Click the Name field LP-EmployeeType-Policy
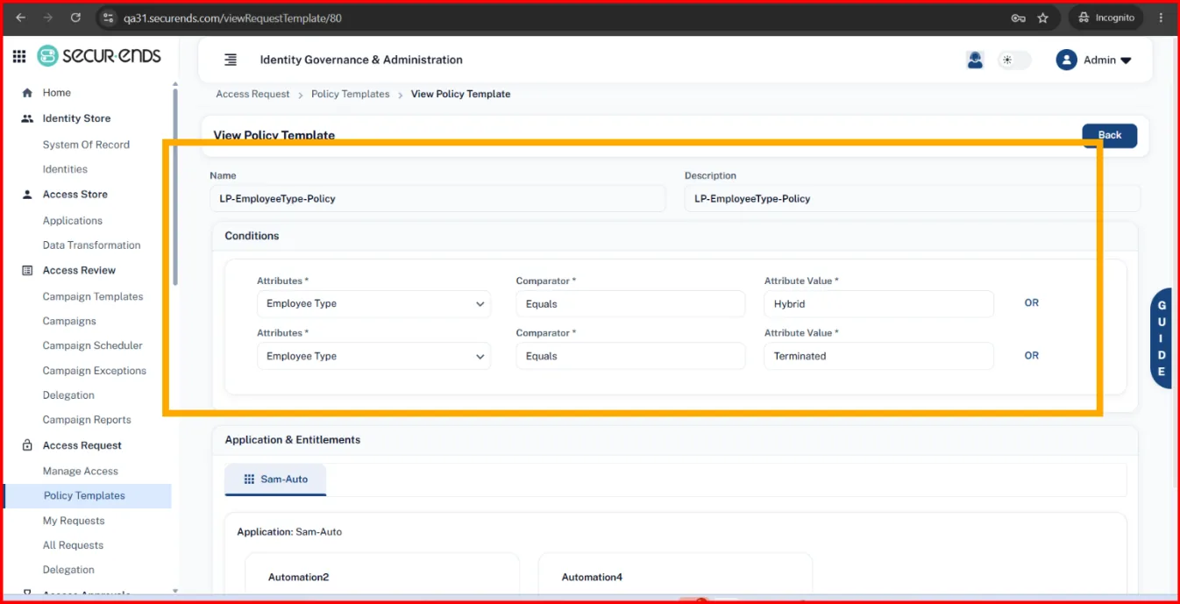Viewport: 1180px width, 604px height. point(437,199)
